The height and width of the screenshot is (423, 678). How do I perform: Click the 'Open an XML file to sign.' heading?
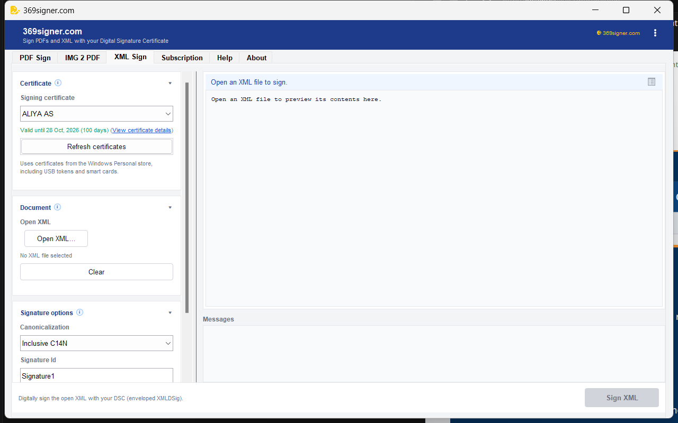pos(249,82)
